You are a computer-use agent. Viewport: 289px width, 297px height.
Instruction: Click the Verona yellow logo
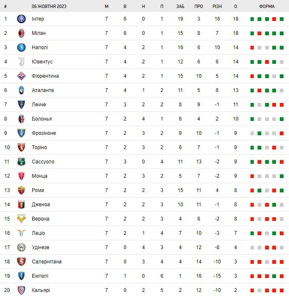click(21, 219)
